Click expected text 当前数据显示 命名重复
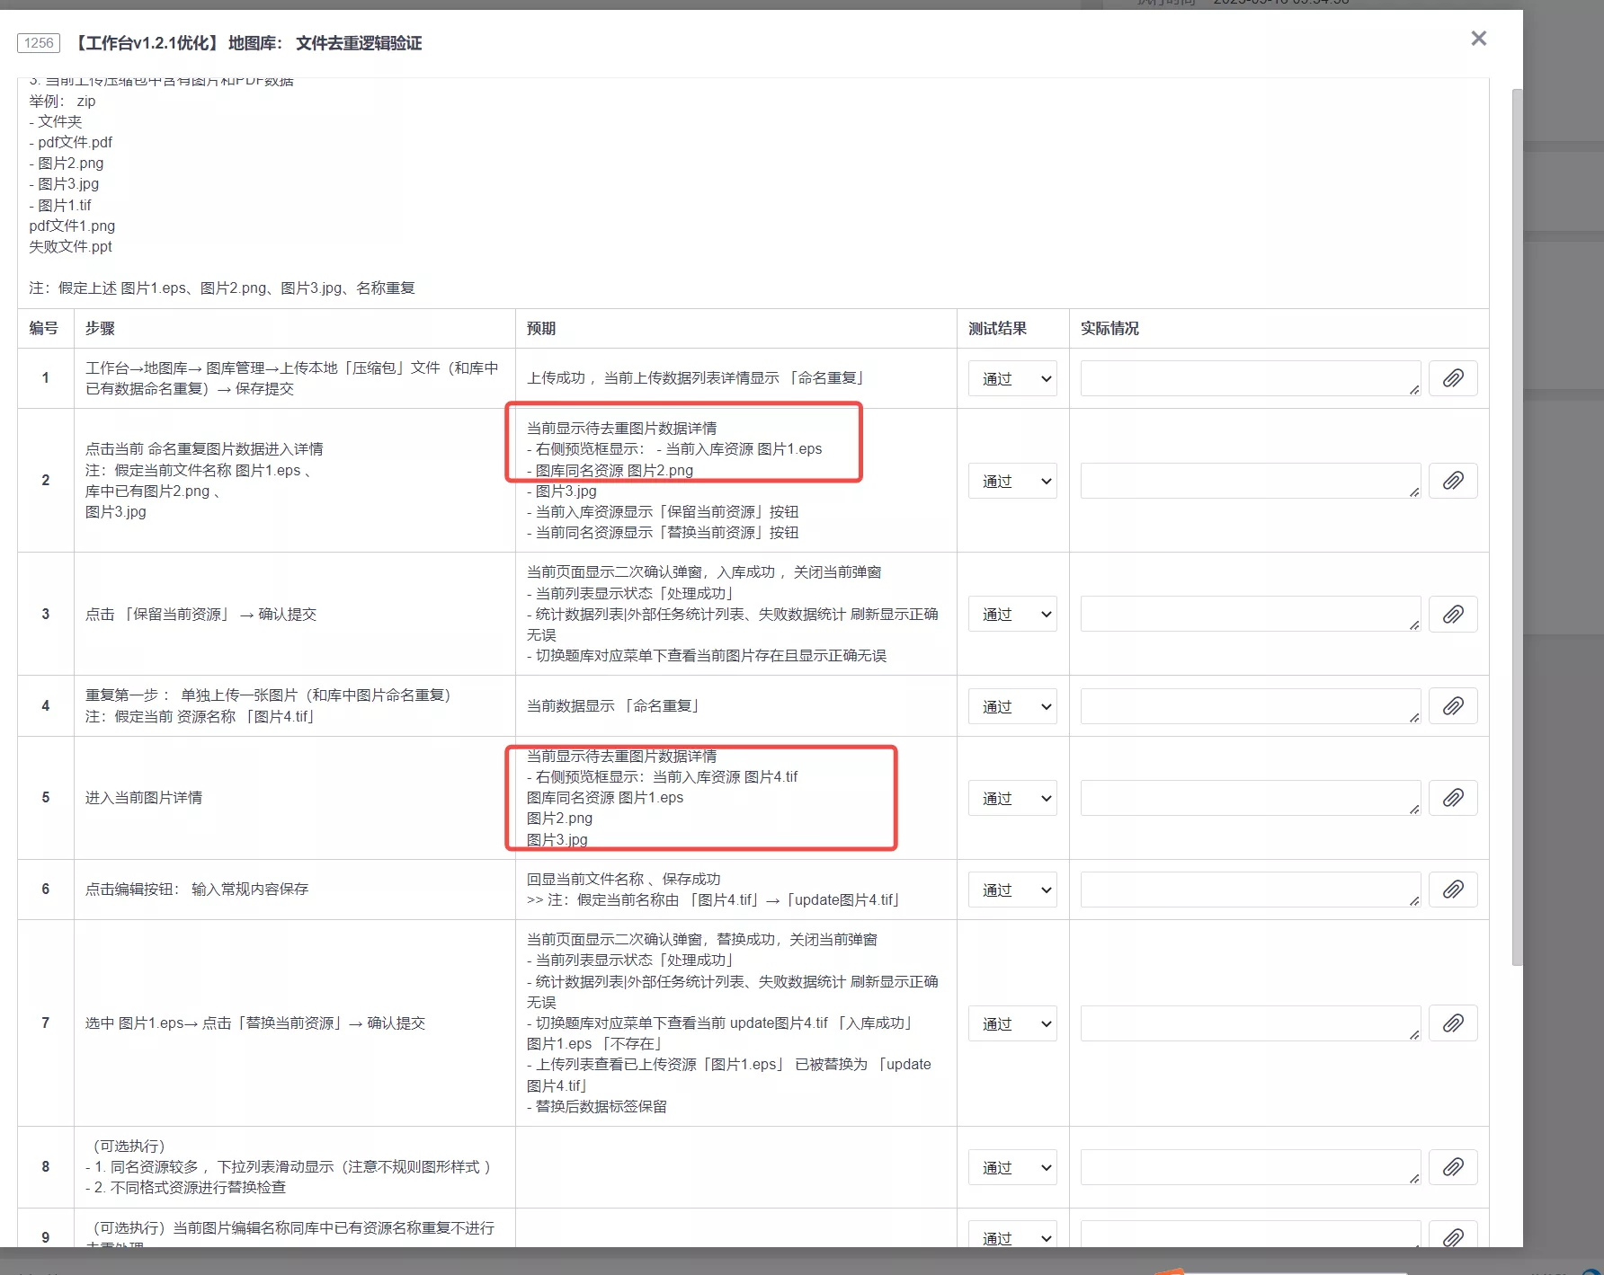Viewport: 1604px width, 1275px height. coord(613,706)
